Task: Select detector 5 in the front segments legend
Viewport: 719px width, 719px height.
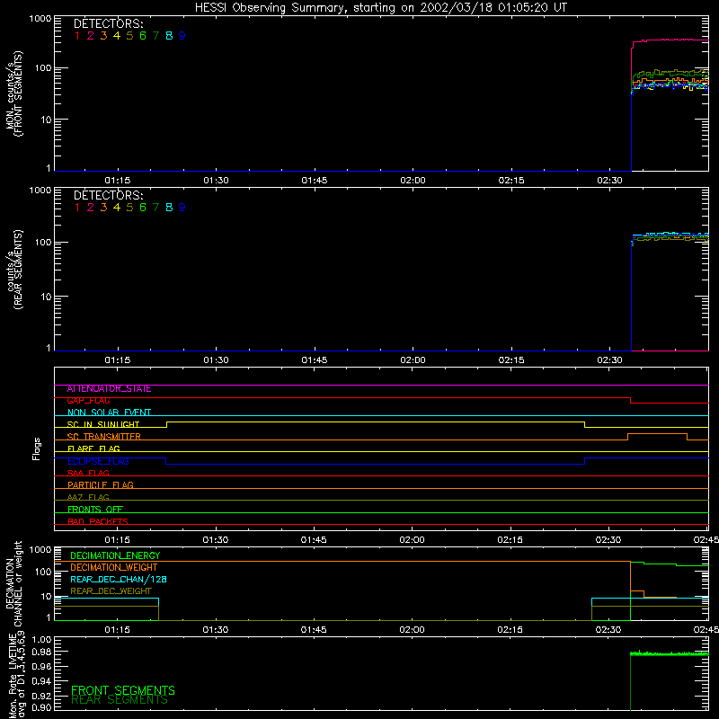Action: pos(129,36)
